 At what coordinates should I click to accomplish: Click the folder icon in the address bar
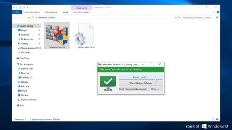[x=33, y=18]
